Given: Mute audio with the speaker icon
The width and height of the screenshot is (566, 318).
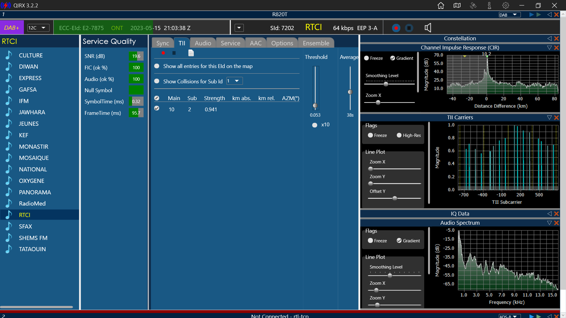Looking at the screenshot, I should [x=428, y=28].
